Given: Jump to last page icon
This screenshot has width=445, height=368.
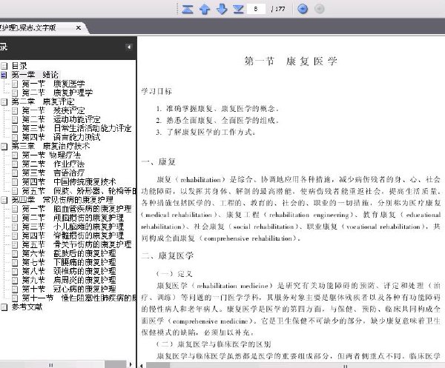Looking at the screenshot, I should [x=238, y=9].
